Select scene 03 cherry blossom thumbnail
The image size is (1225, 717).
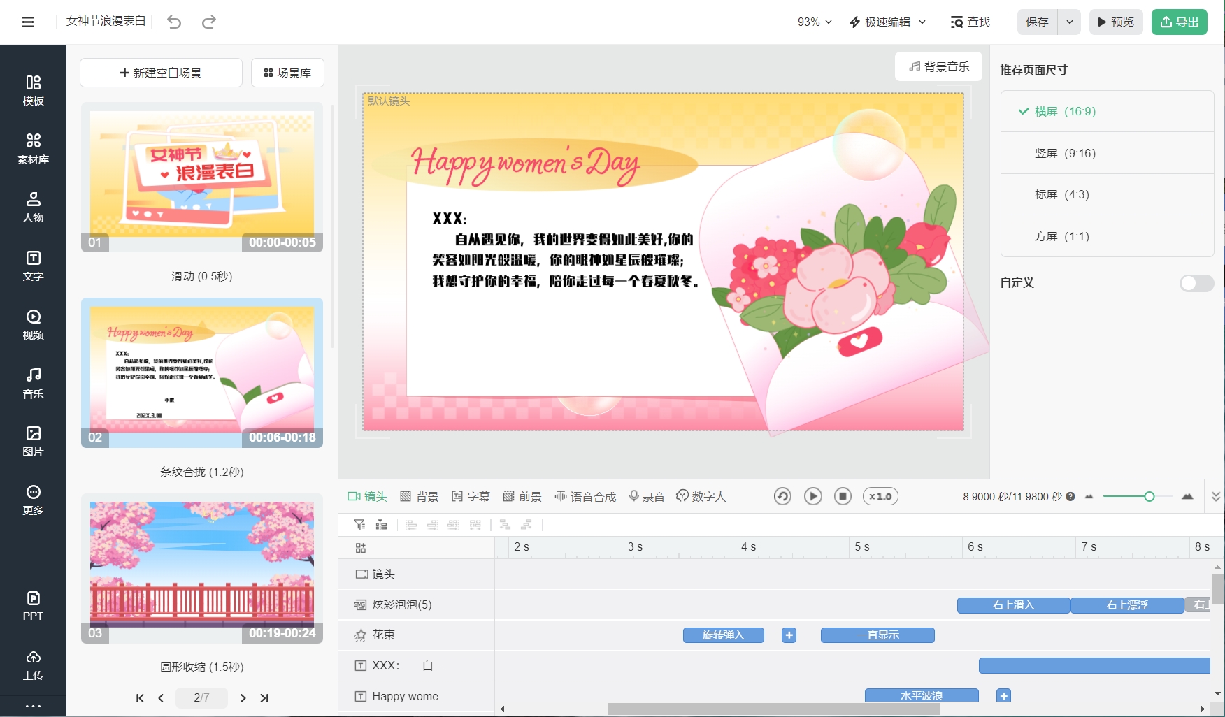click(x=202, y=568)
